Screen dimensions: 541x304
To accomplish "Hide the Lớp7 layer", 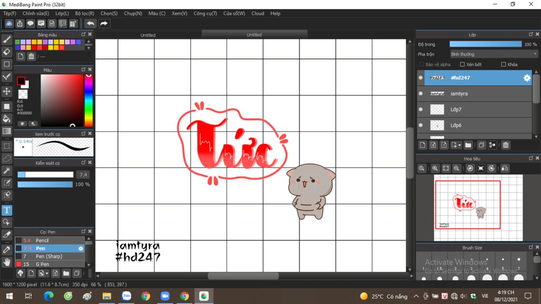I will (x=421, y=109).
